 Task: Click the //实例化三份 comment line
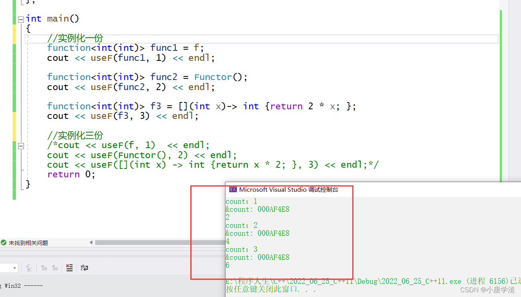pos(75,136)
